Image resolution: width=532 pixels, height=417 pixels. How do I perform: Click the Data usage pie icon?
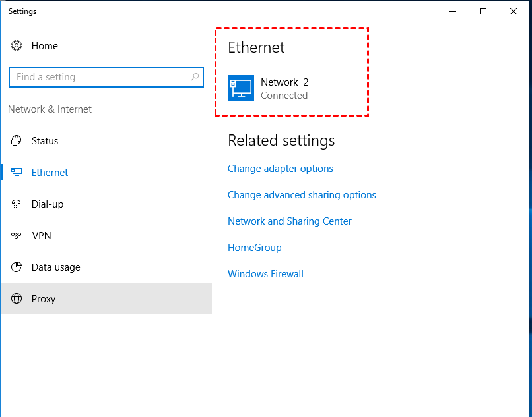(17, 267)
